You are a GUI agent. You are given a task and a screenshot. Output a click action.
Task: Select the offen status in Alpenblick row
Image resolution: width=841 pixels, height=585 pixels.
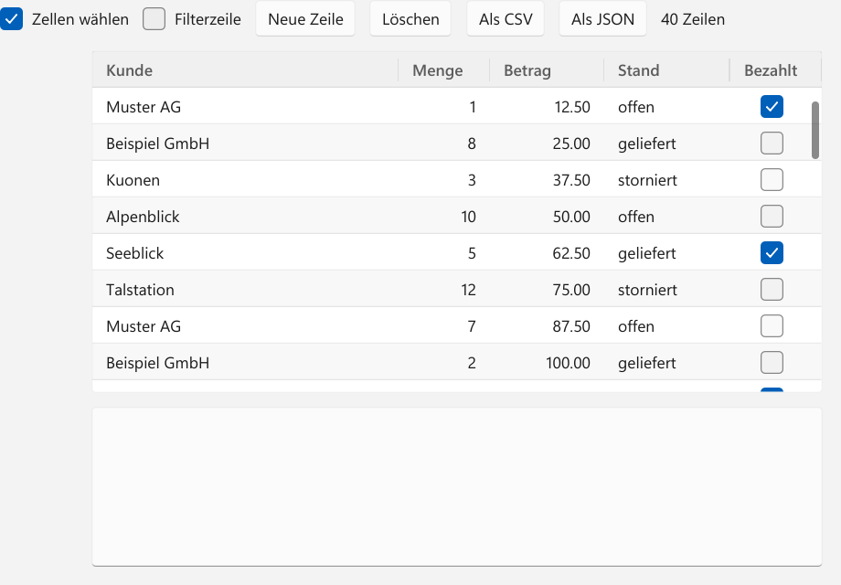[x=666, y=216]
